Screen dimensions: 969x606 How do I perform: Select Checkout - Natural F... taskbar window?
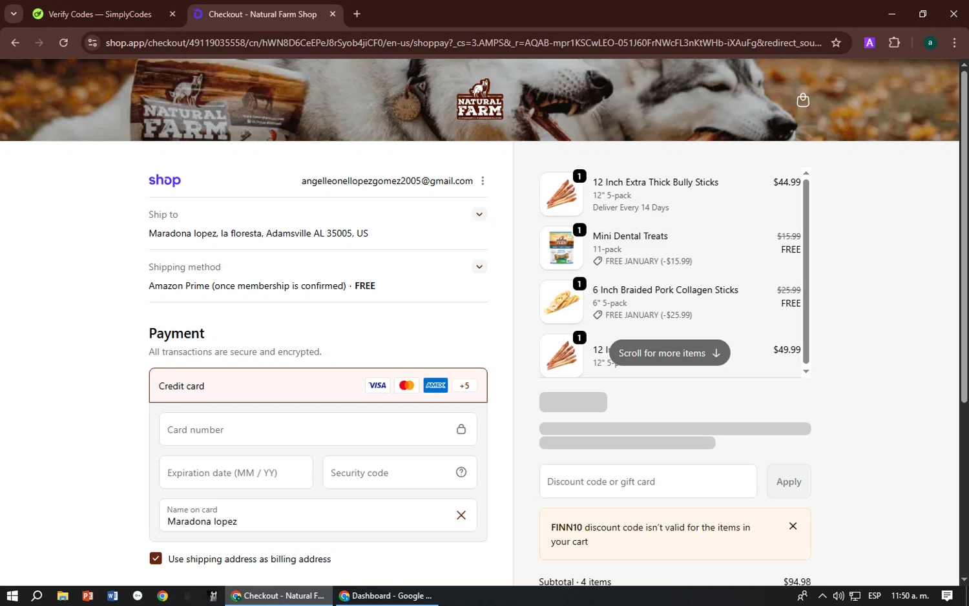(x=279, y=596)
